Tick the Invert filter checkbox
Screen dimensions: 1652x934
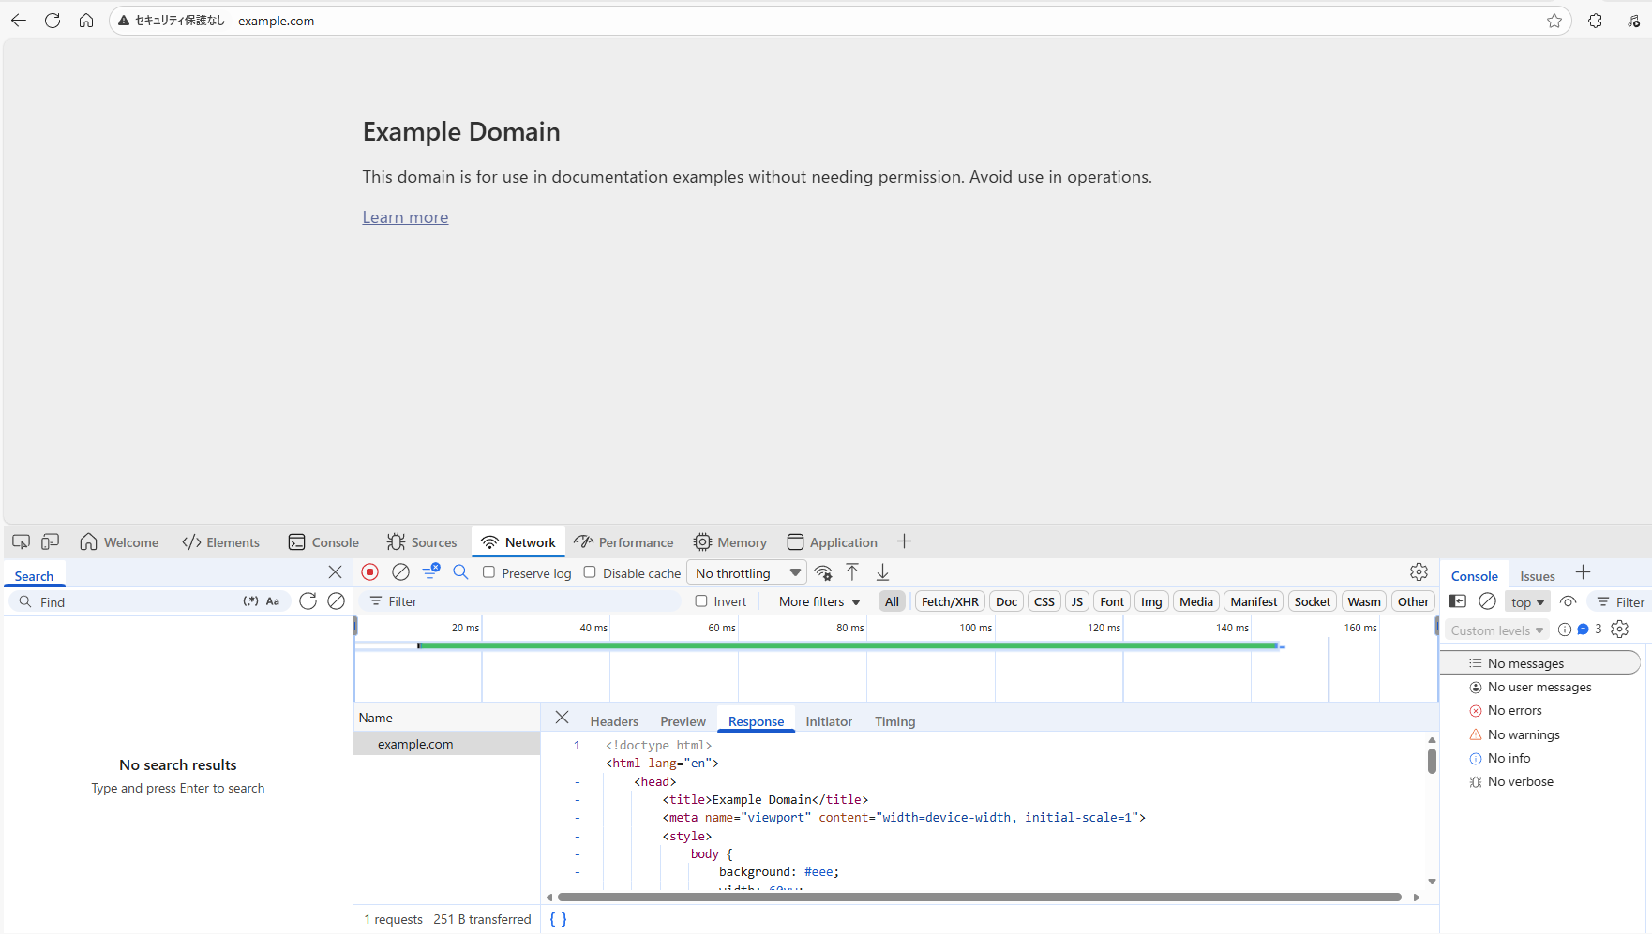click(701, 601)
